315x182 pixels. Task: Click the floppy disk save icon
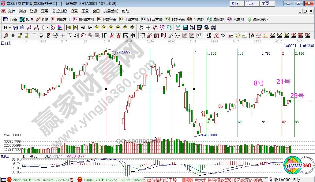tap(199, 27)
